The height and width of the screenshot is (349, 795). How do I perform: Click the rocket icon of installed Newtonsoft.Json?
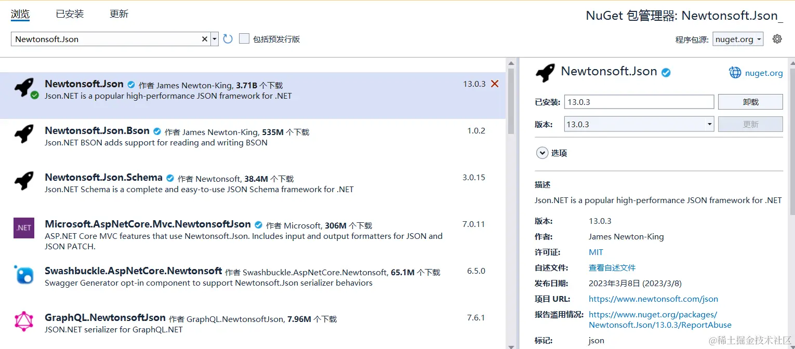[x=24, y=87]
